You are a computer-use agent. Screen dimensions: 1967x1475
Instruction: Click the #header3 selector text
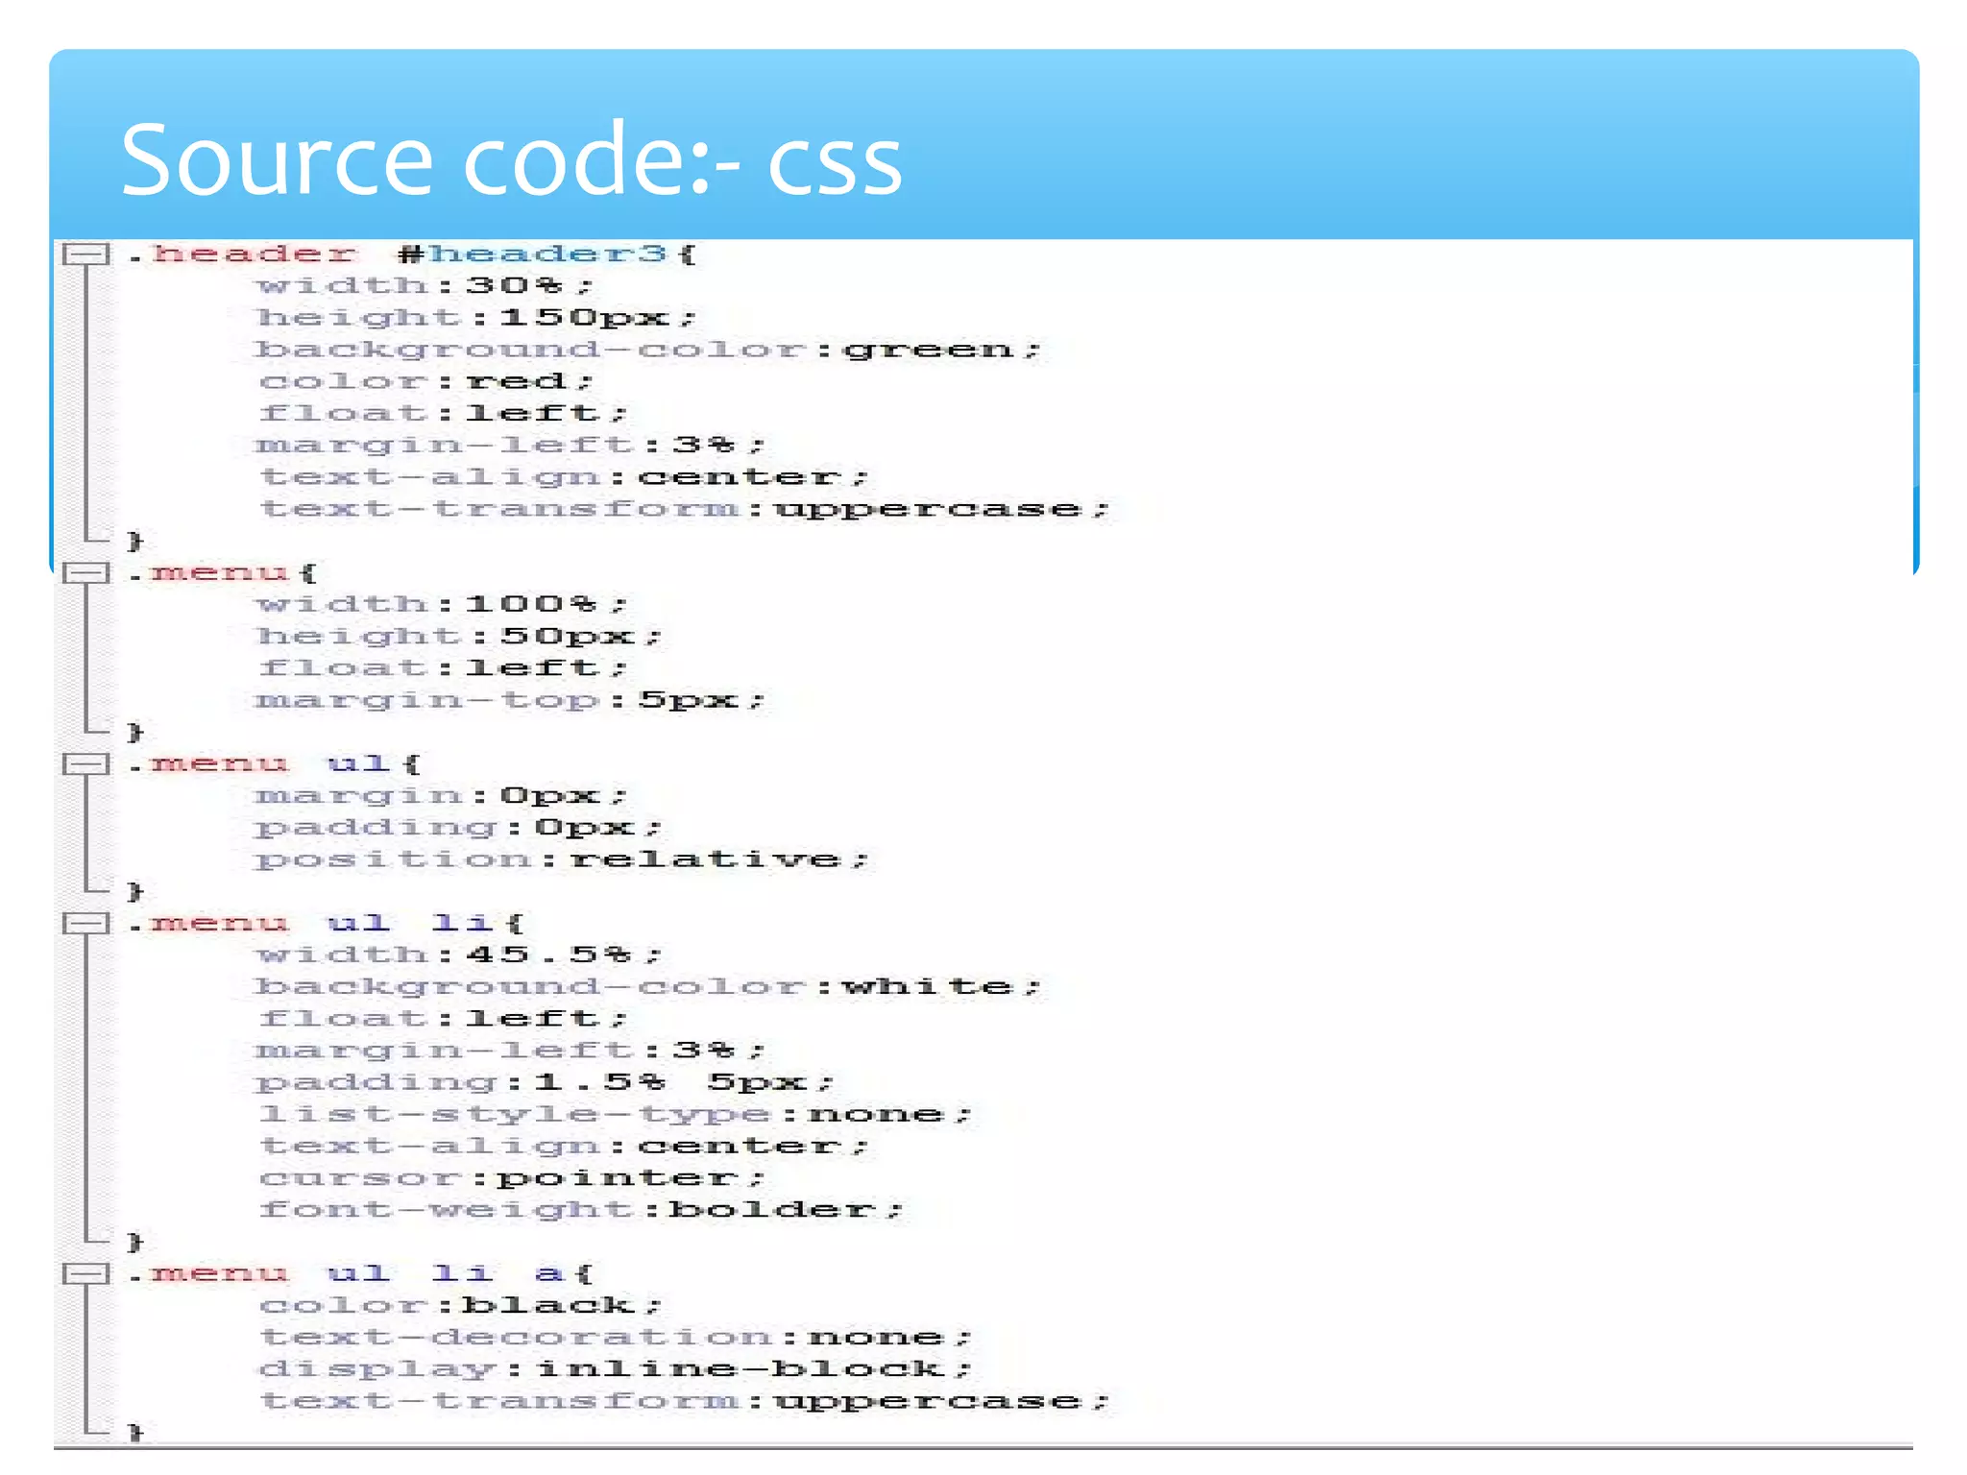(534, 254)
